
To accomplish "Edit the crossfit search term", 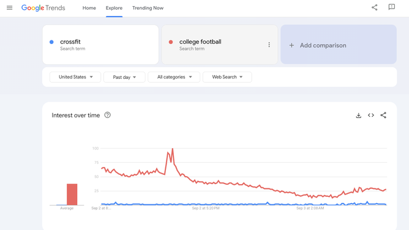I will (x=100, y=45).
